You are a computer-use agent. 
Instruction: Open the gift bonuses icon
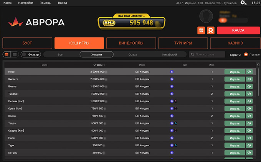(201, 30)
